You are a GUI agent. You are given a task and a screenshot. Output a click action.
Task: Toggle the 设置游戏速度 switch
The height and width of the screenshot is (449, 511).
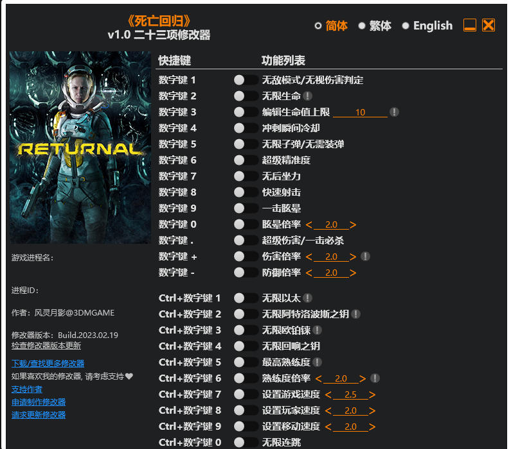pos(246,394)
